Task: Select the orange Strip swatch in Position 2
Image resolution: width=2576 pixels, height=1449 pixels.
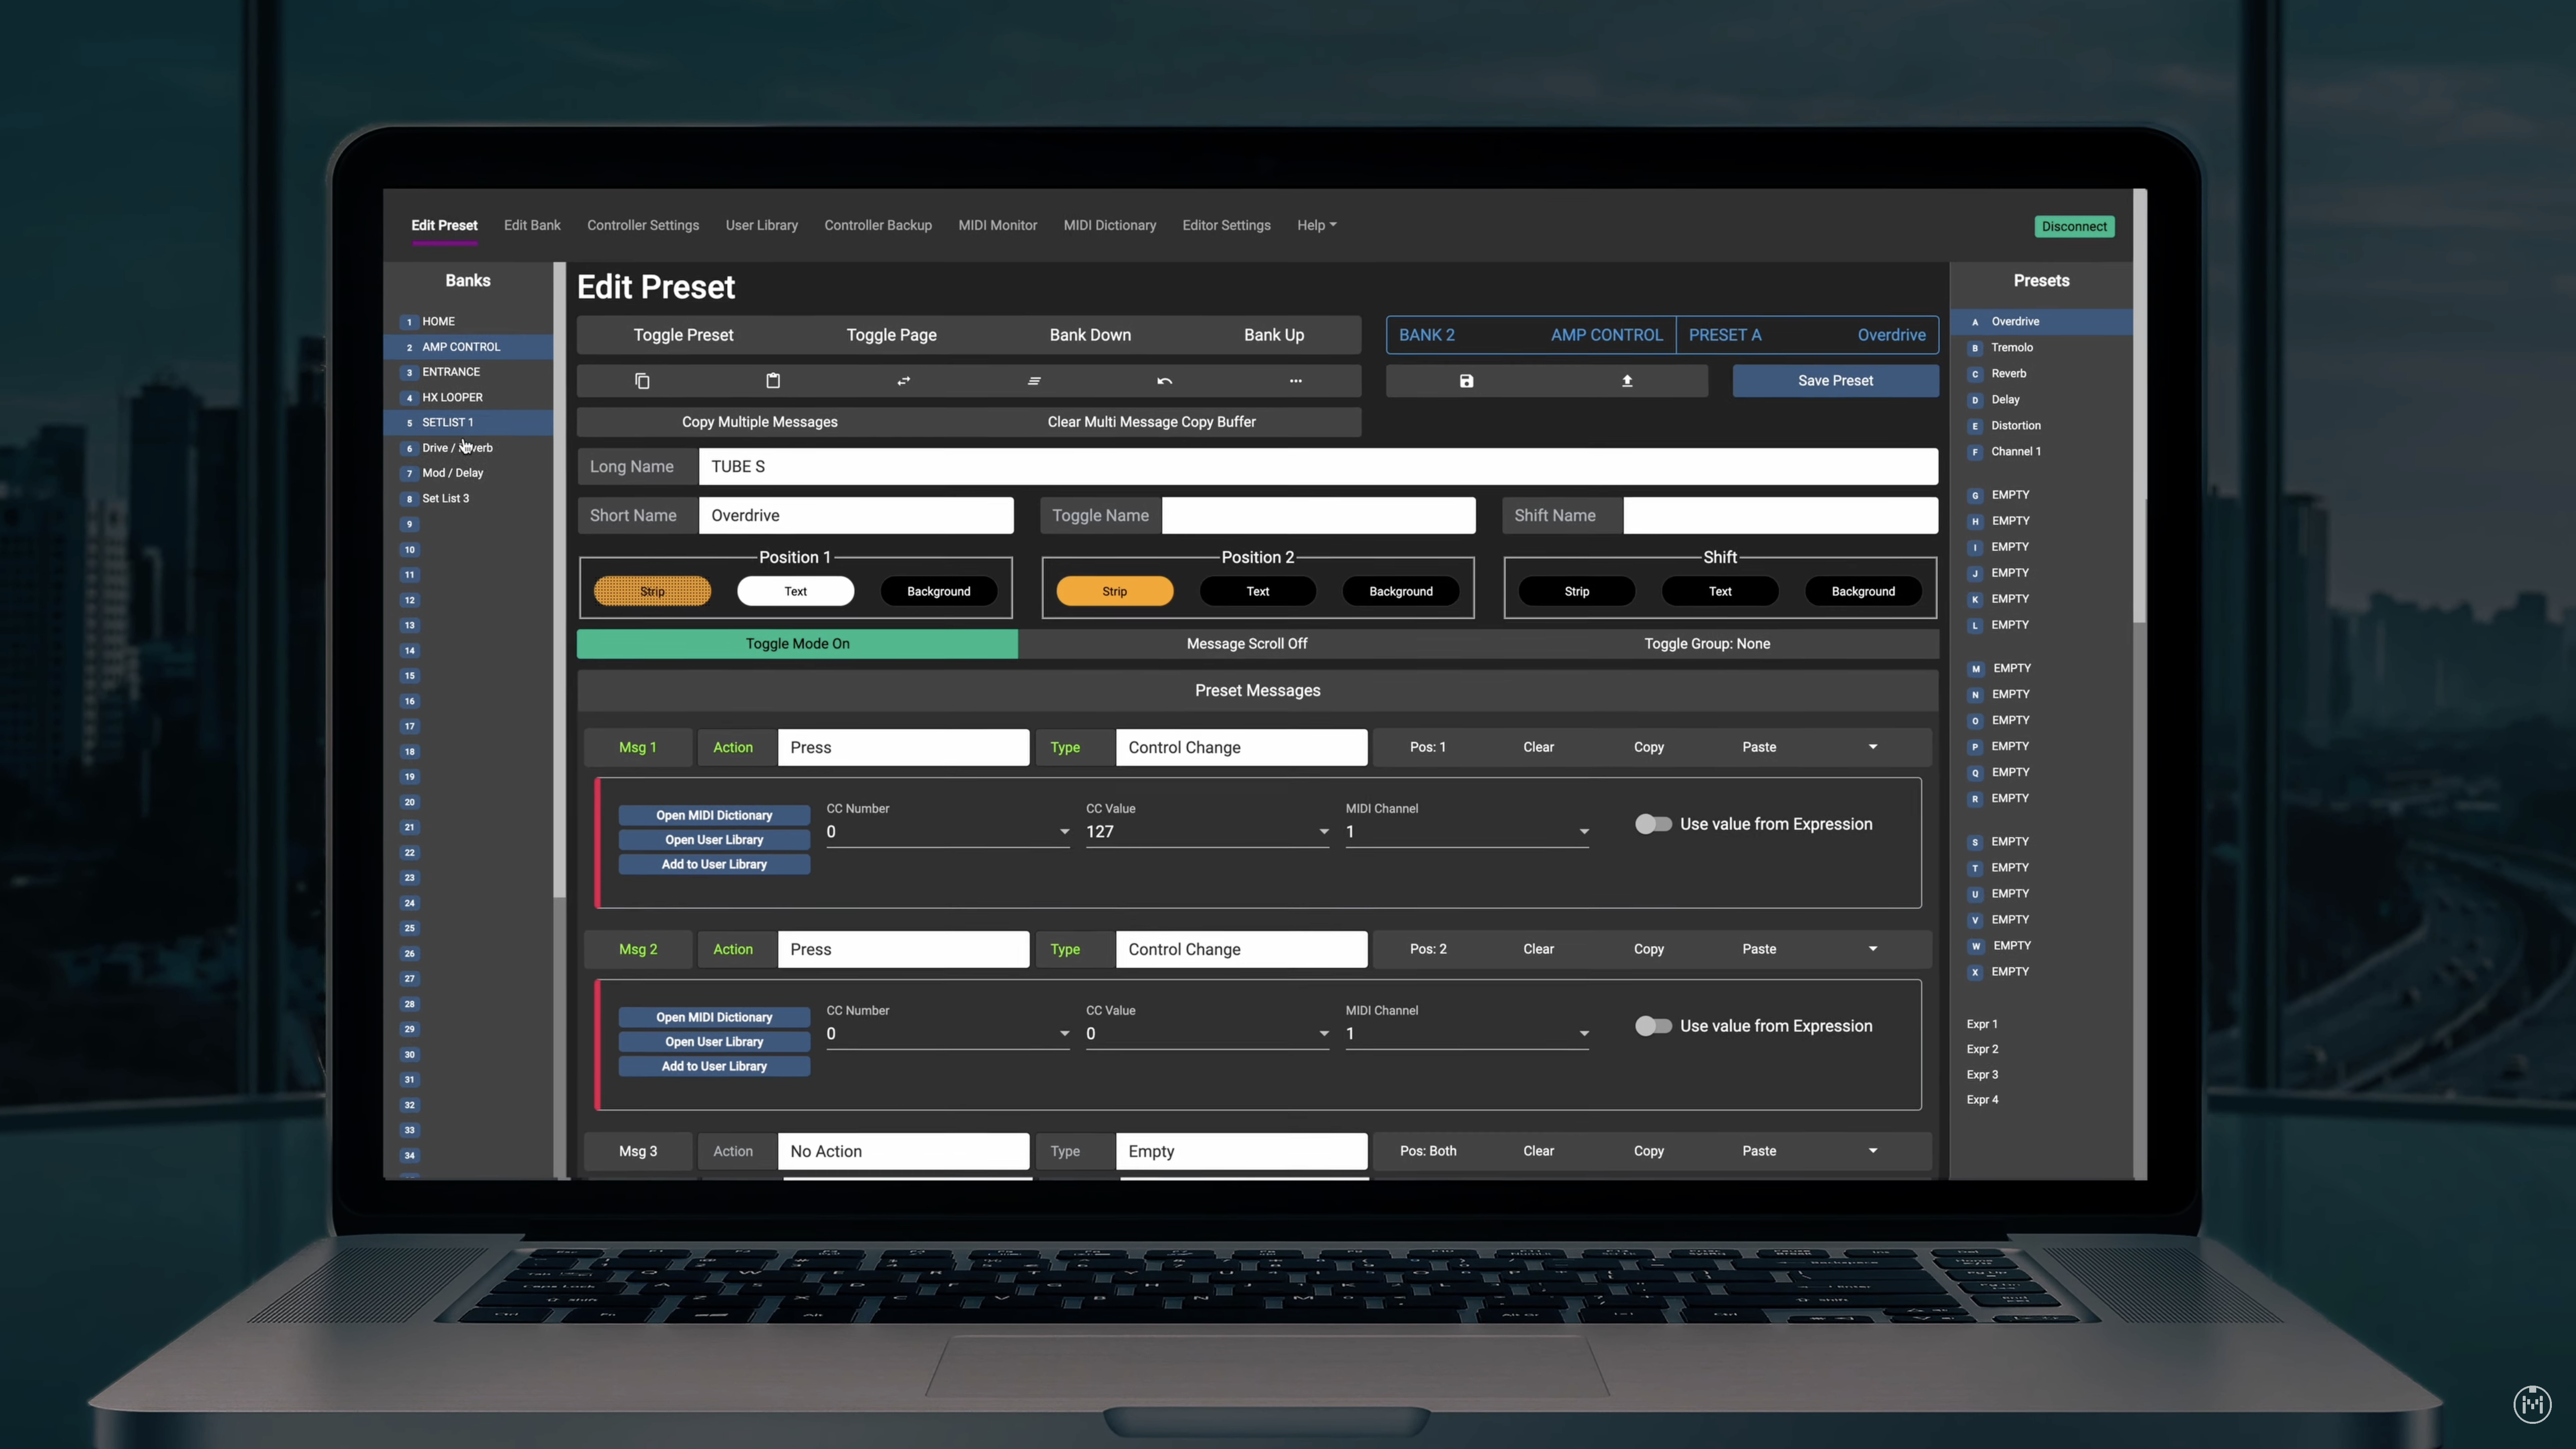Action: (x=1114, y=591)
